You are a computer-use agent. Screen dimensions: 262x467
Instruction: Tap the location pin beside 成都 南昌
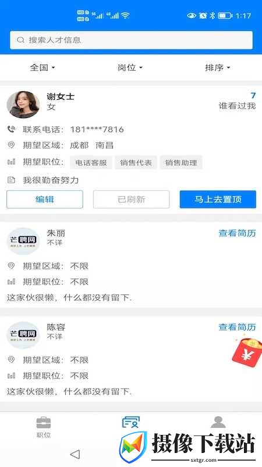pos(11,145)
